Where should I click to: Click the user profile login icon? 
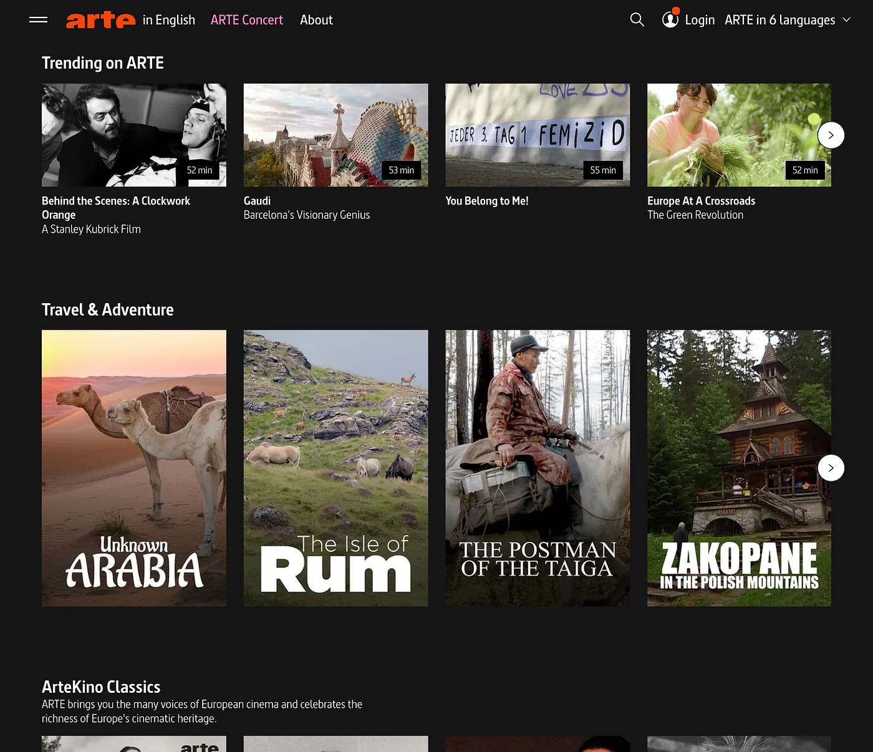[670, 20]
